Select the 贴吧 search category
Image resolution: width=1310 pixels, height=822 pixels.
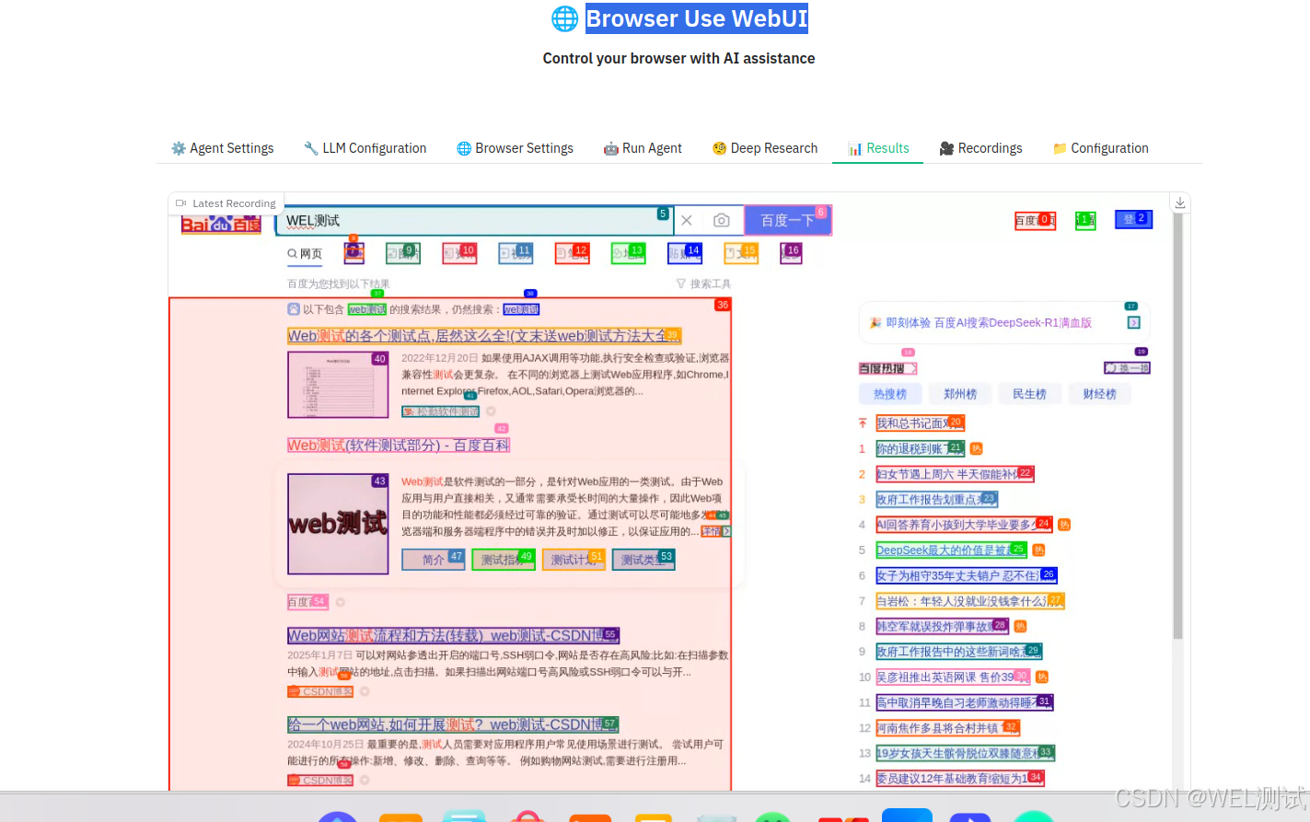point(684,253)
